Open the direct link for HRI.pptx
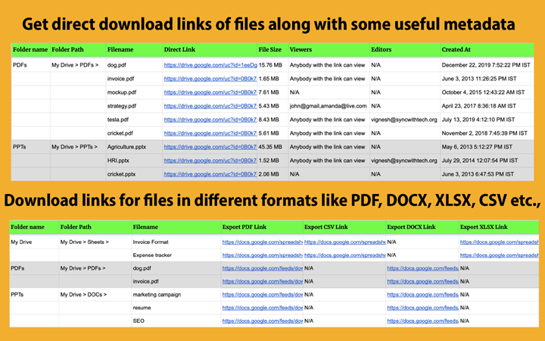 tap(210, 161)
